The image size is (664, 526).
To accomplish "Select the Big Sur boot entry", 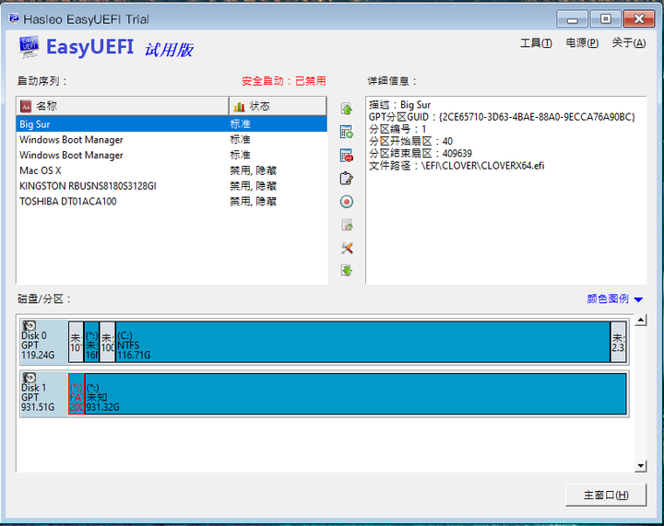I will [x=172, y=124].
